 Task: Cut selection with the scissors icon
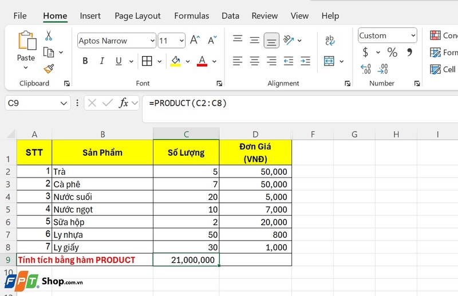(49, 35)
